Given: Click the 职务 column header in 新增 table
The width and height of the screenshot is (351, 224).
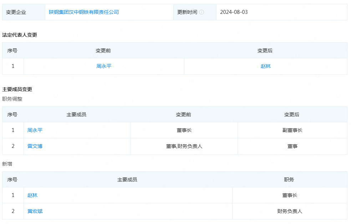Looking at the screenshot, I should point(289,180).
